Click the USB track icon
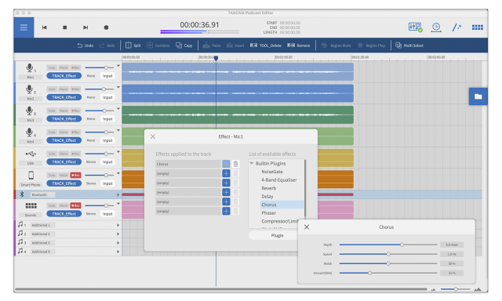 pos(31,154)
